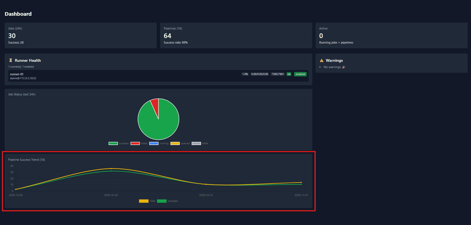471x225 pixels.
Task: Click the Success rate: 89% text
Action: pos(176,42)
